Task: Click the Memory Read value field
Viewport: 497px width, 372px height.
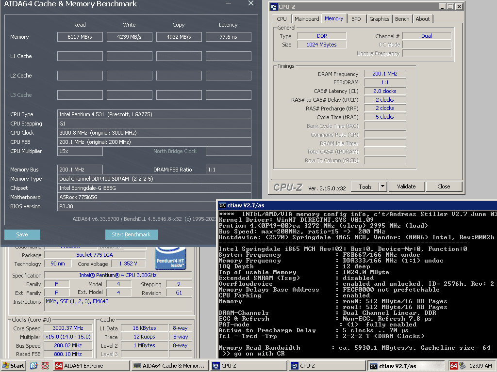Action: click(80, 37)
